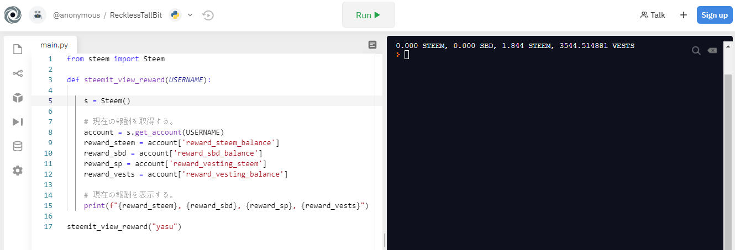Viewport: 735px width, 250px height.
Task: Click the anonymous user avatar
Action: 38,15
